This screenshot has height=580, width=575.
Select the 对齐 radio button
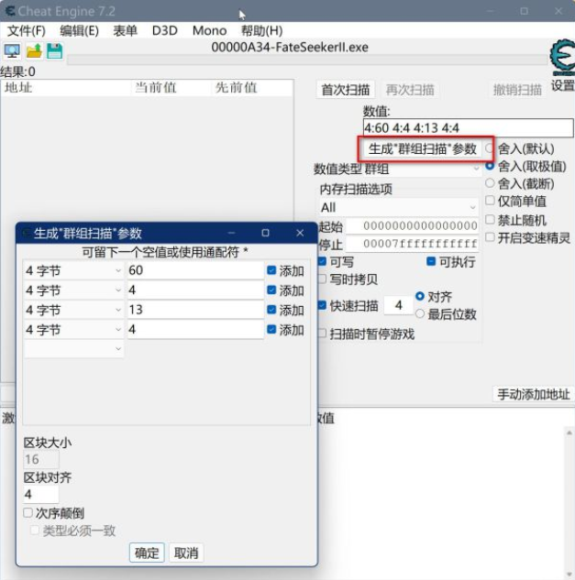coord(420,296)
